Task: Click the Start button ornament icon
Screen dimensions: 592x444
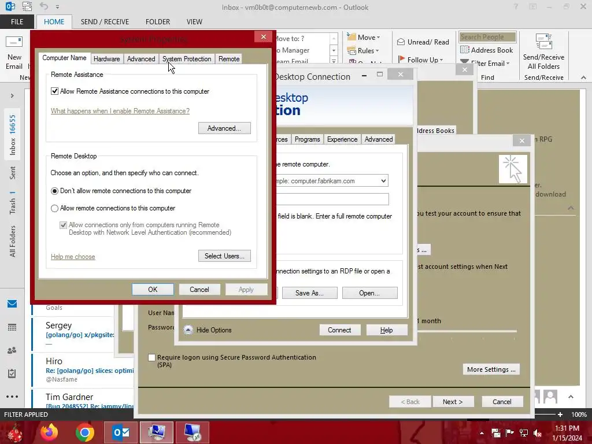Action: 14,432
